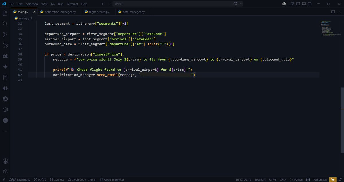Viewport: 344px width, 182px height.
Task: Click the VS Code logo in title bar
Action: coord(4,4)
